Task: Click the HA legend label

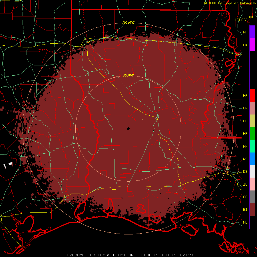Action: 245,95
